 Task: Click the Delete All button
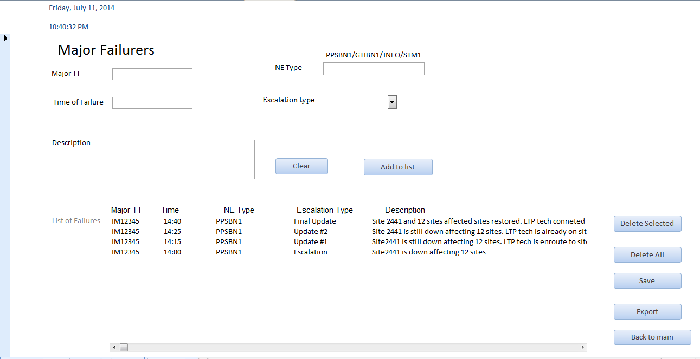point(647,255)
